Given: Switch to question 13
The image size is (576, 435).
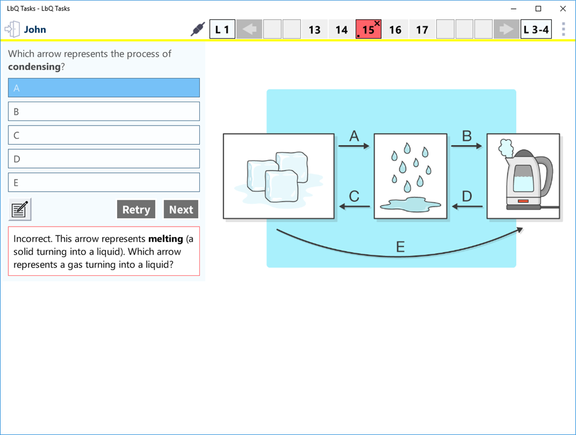Looking at the screenshot, I should 314,29.
